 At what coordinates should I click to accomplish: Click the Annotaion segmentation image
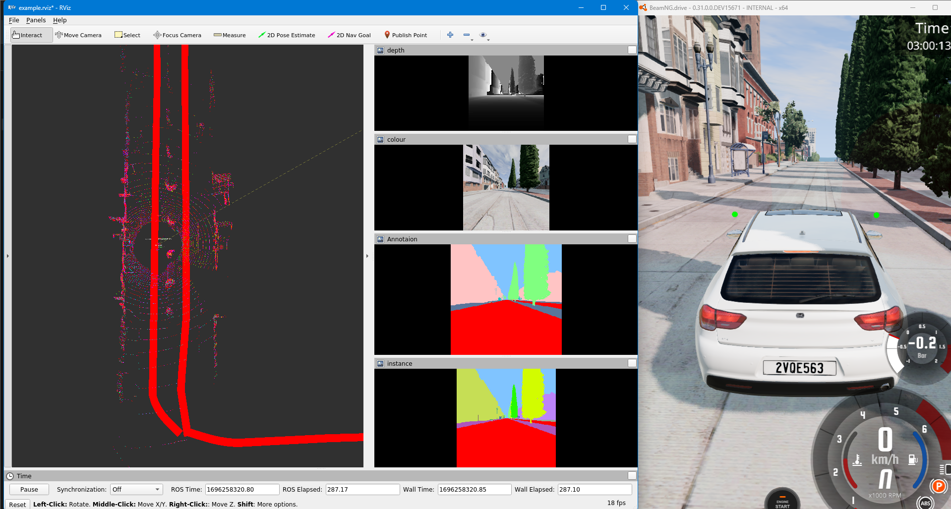pos(506,299)
